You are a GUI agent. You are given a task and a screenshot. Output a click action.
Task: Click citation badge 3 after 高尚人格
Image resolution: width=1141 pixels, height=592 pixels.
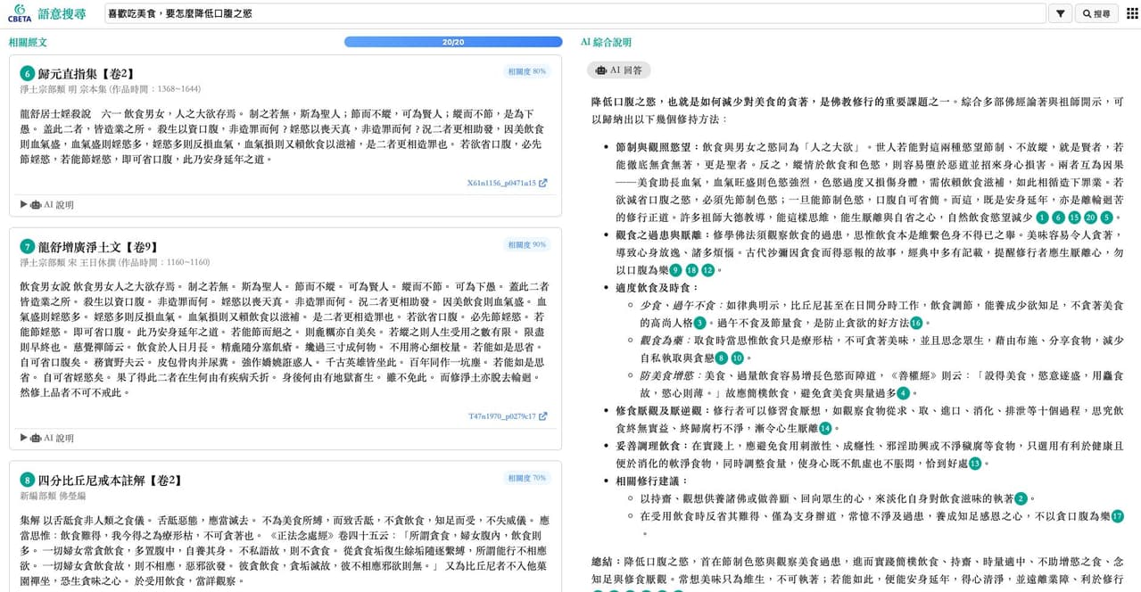pos(699,323)
